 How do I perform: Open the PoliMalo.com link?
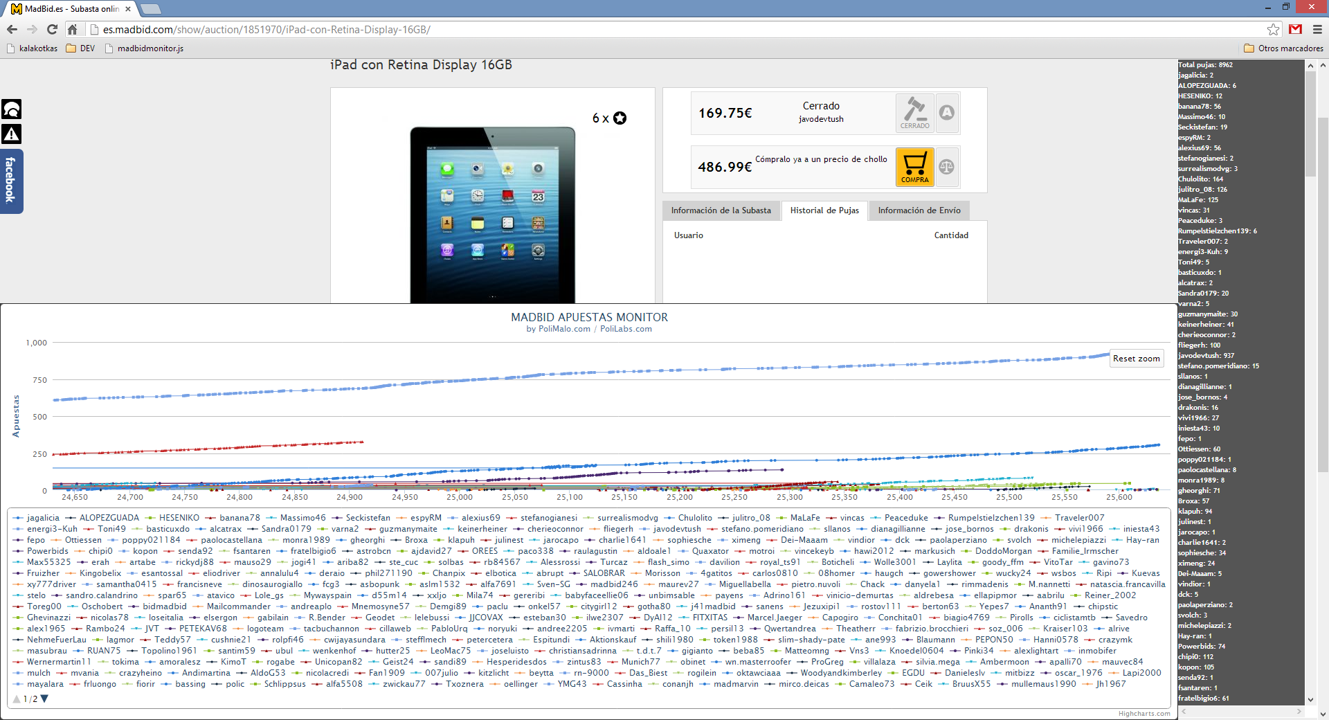(x=564, y=329)
